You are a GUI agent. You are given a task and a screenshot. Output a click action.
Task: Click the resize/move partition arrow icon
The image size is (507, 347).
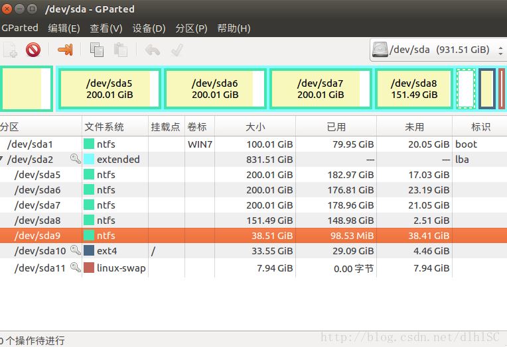click(x=65, y=50)
